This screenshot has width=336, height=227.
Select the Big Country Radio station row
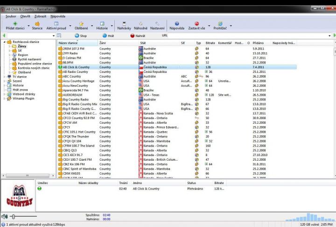click(x=177, y=99)
